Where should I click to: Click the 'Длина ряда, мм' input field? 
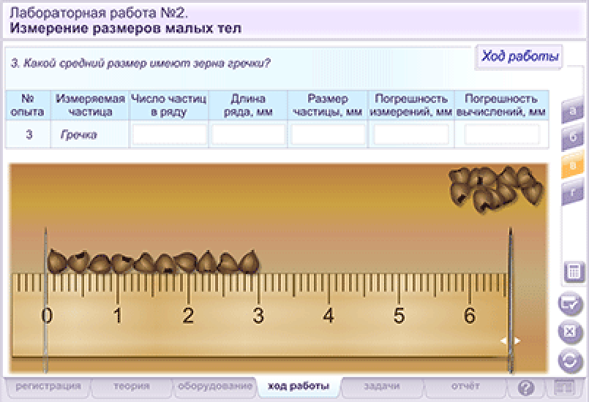tap(248, 134)
